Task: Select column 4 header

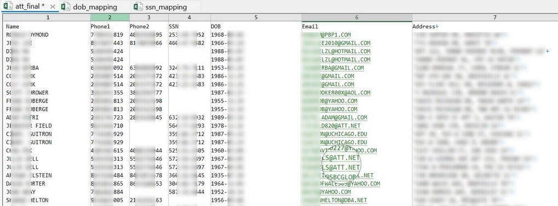Action: pyautogui.click(x=189, y=17)
